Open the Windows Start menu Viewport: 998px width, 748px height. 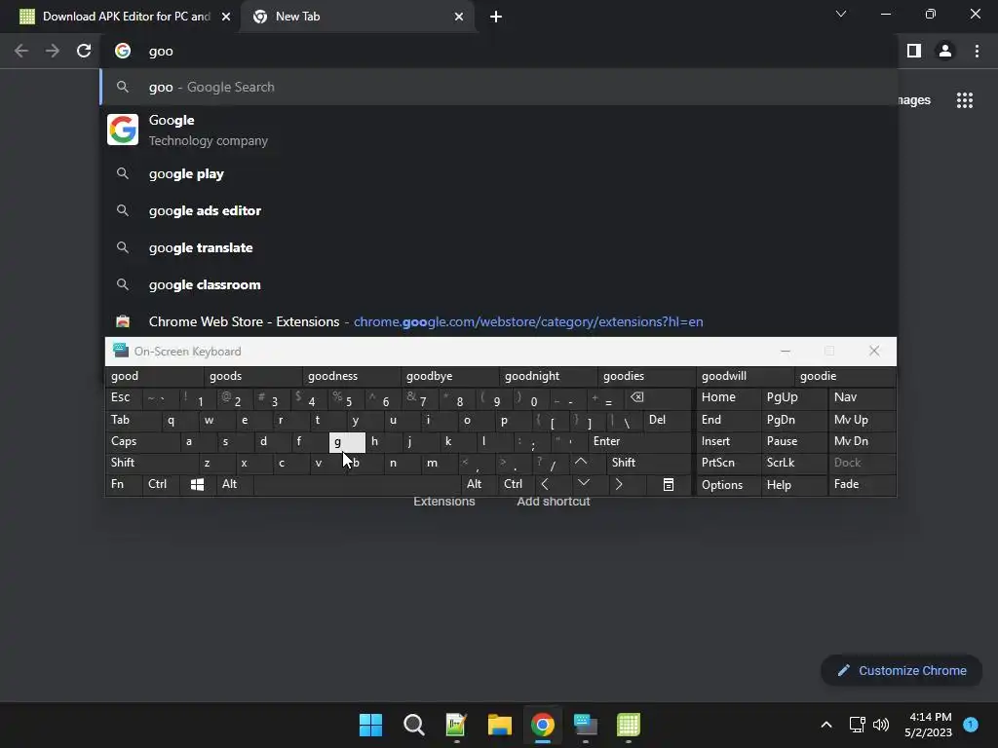(x=370, y=725)
